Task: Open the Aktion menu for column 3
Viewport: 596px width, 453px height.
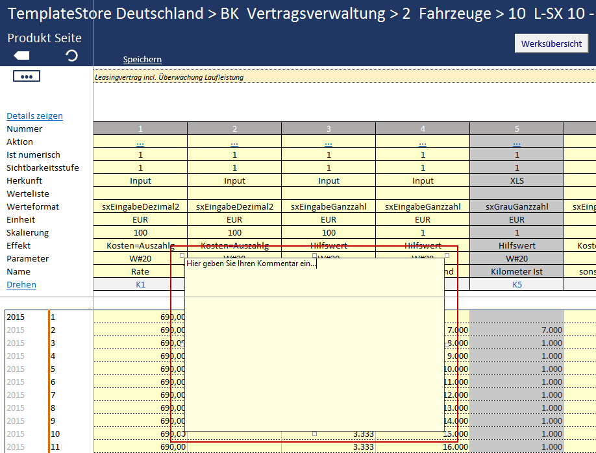Action: coord(329,142)
